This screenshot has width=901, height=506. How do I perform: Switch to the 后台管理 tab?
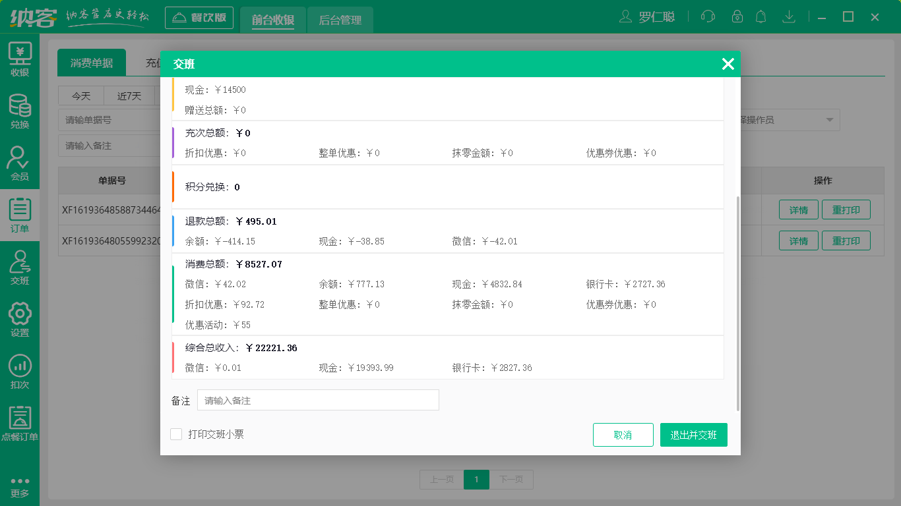click(340, 20)
